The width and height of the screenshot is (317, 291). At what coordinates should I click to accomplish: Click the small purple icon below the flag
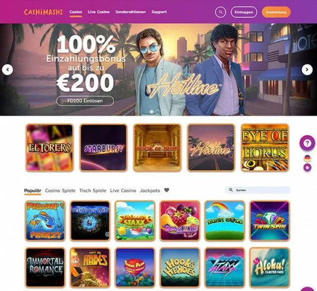307,168
